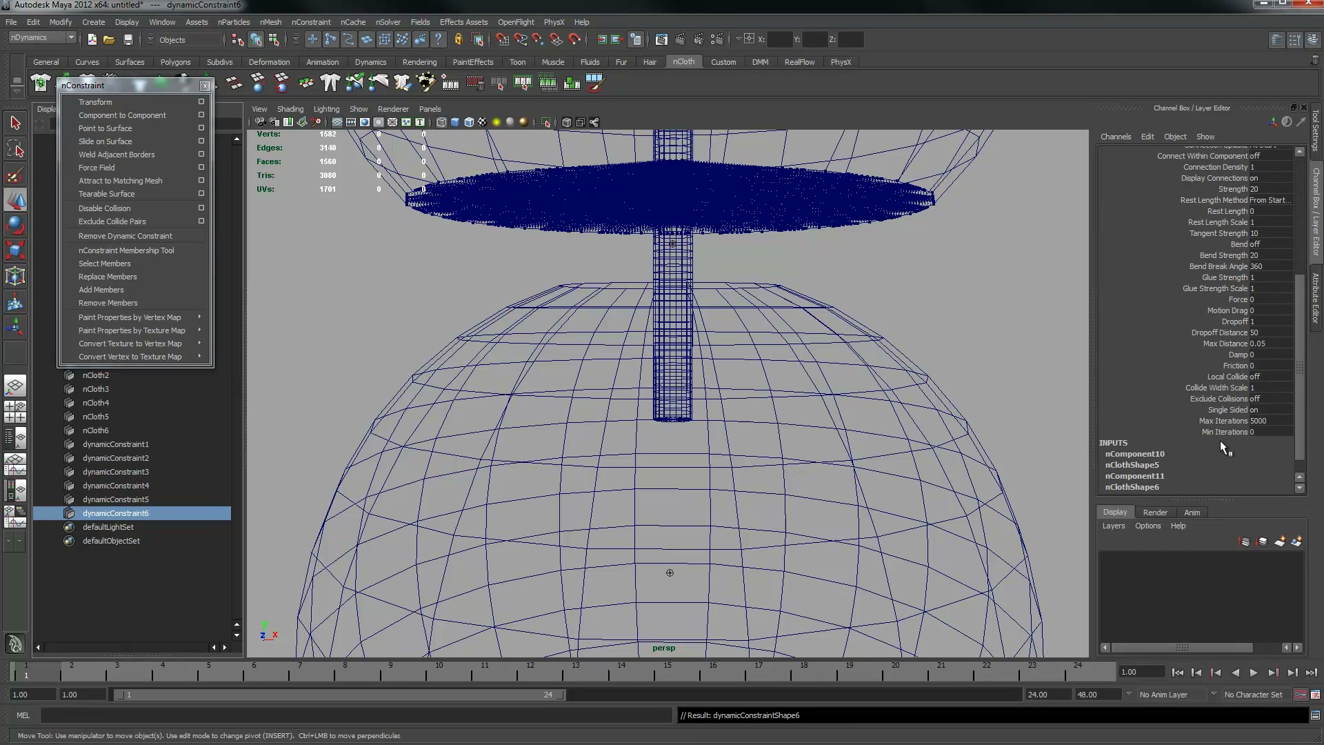This screenshot has width=1324, height=745.
Task: Click the create new layer icon
Action: (1279, 542)
